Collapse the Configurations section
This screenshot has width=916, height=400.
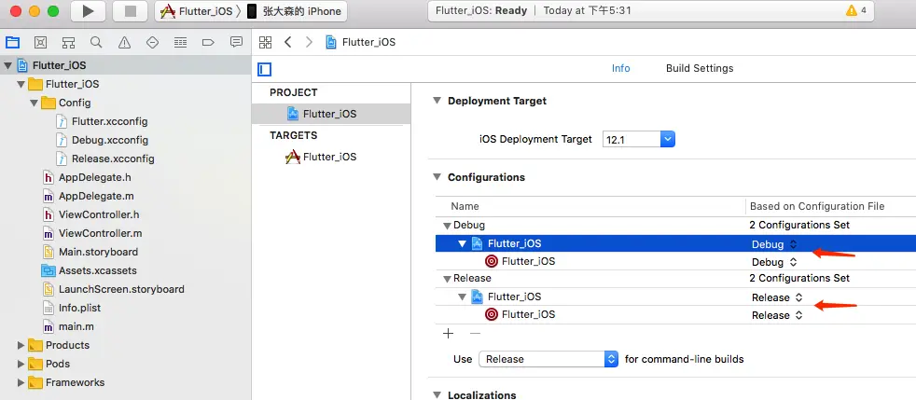(437, 177)
